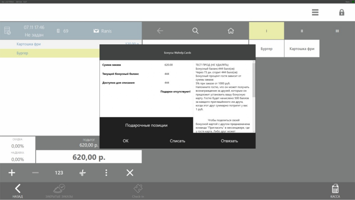Confirm bonus dialog with ОК
The image size is (355, 200).
(x=125, y=141)
